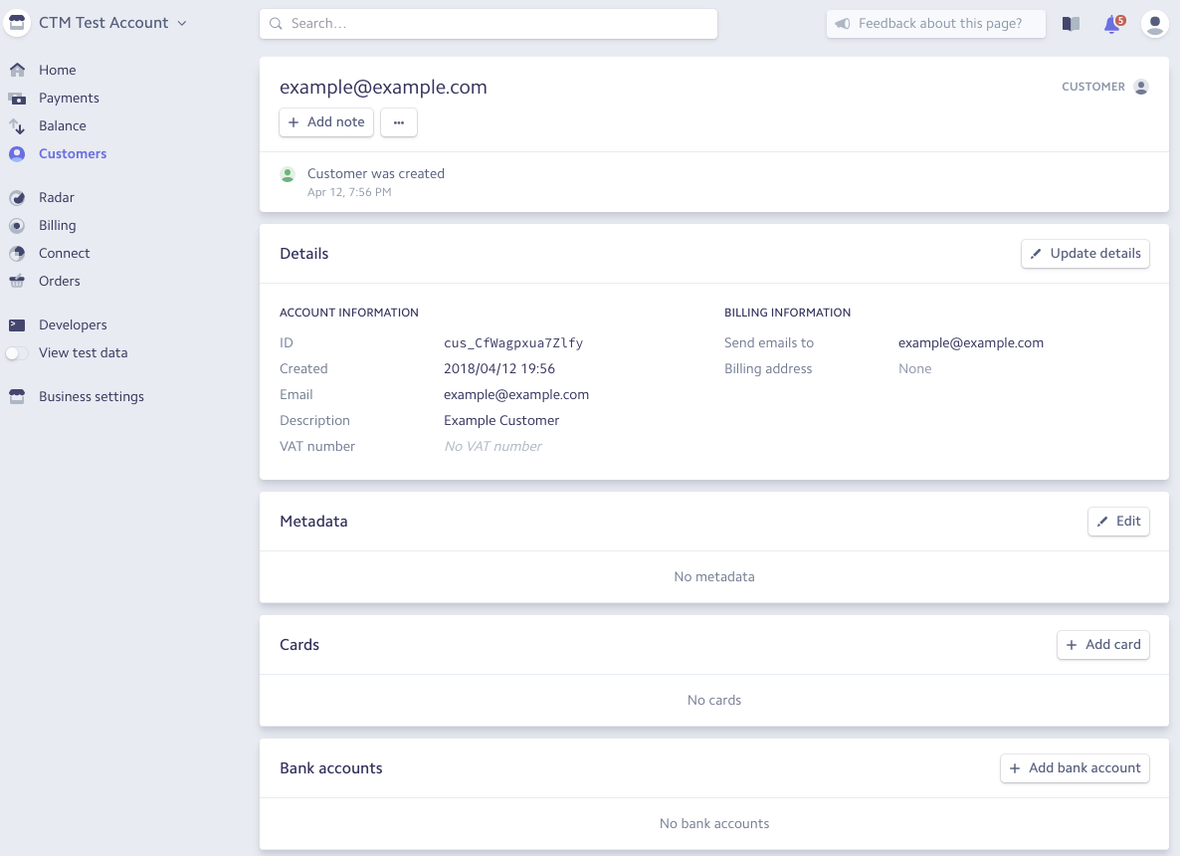Click the Developers terminal icon
This screenshot has width=1180, height=856.
[x=17, y=324]
